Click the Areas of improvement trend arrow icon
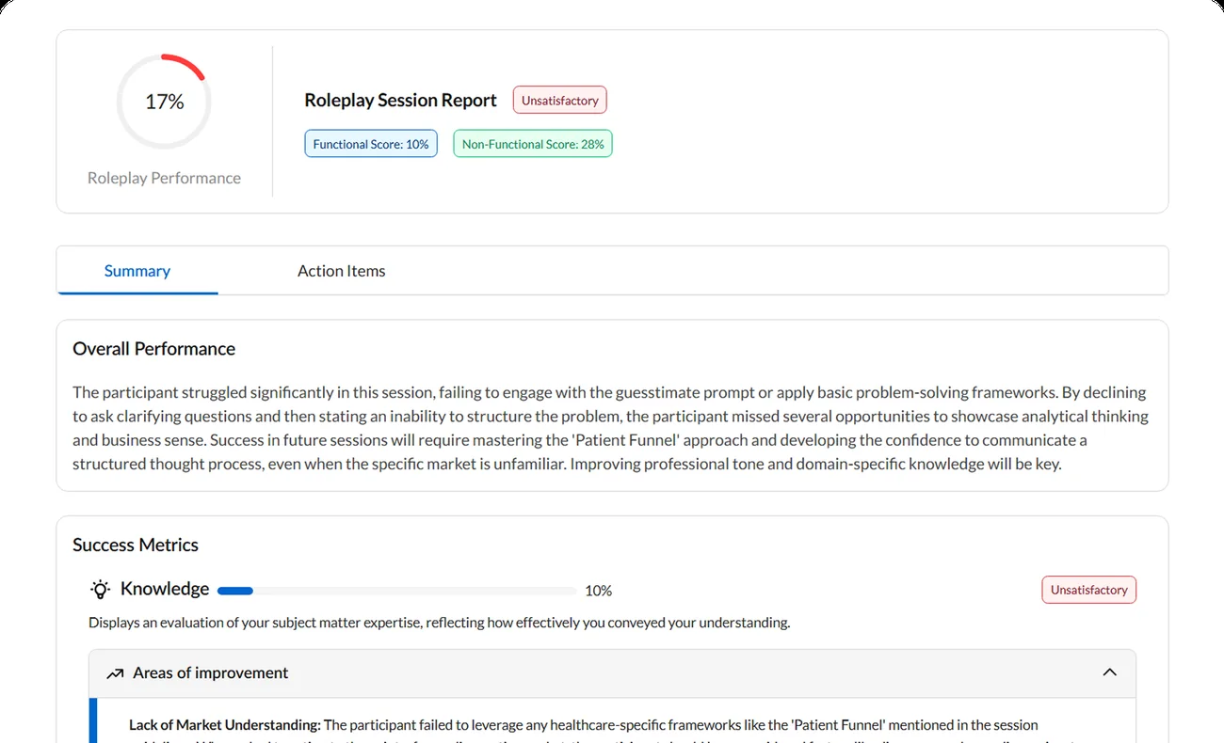This screenshot has height=743, width=1224. [115, 673]
